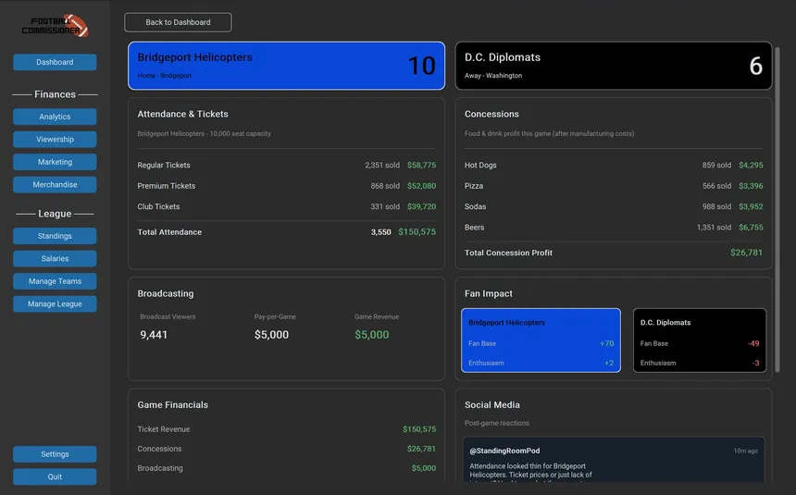796x495 pixels.
Task: Click the vertical scrollbar on the right
Action: (777, 209)
